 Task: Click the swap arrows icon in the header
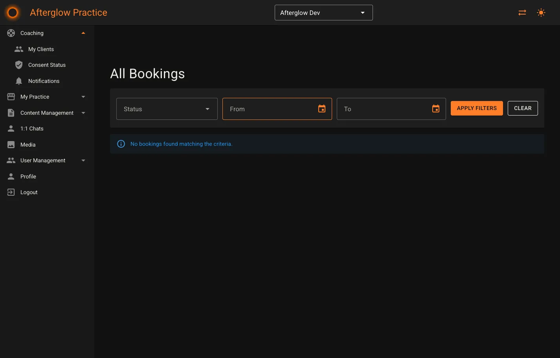point(522,12)
